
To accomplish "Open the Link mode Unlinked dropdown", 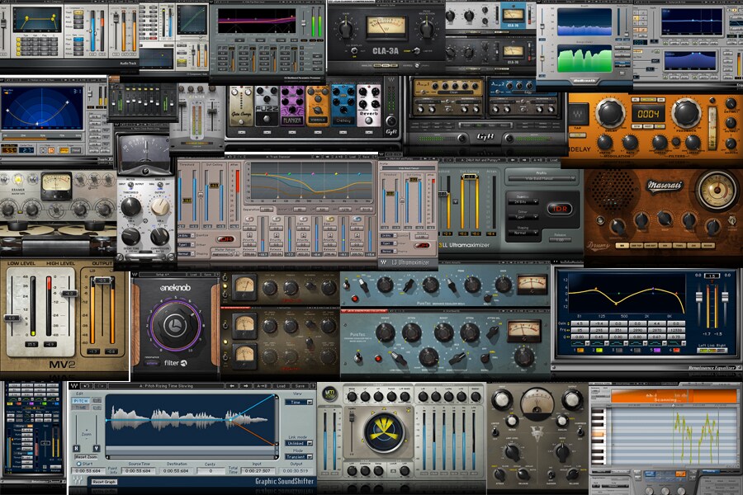I will 299,443.
